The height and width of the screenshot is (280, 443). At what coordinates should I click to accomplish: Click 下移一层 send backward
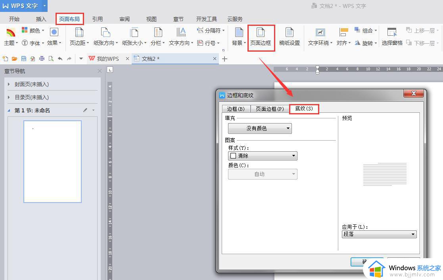pos(422,43)
